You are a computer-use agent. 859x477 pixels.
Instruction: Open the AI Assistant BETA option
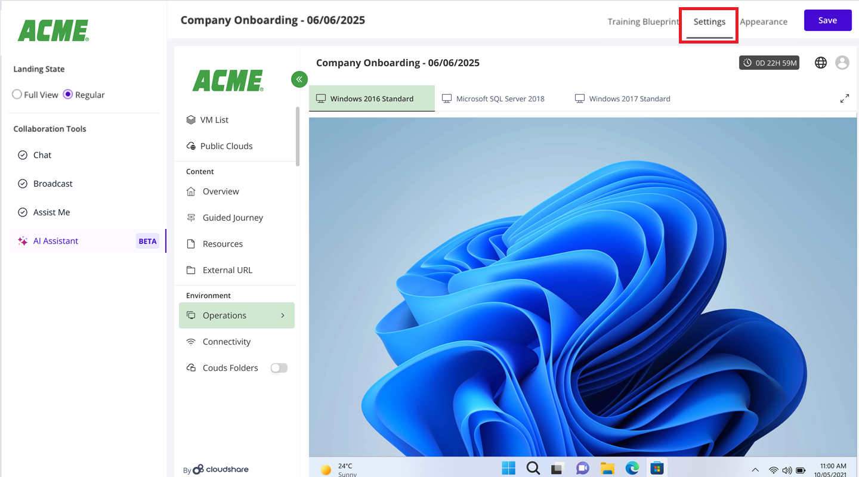click(88, 241)
